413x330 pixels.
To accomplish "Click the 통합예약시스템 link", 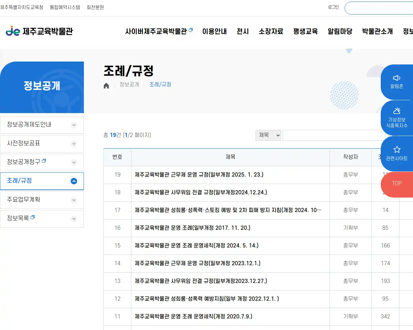I will point(65,7).
